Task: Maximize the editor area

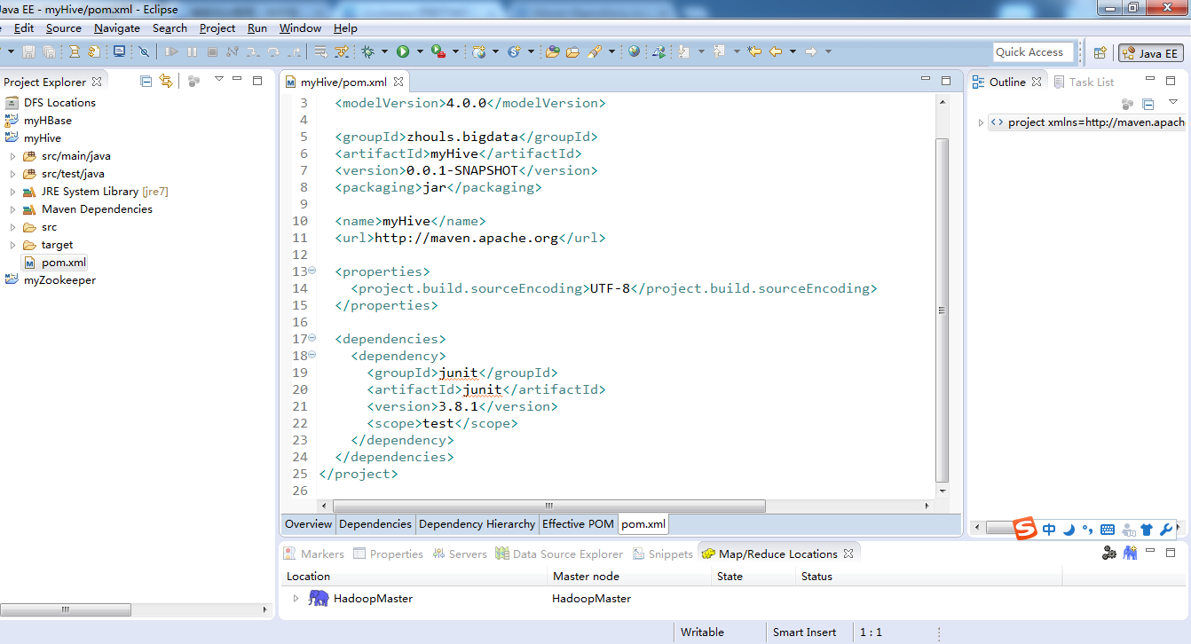Action: (946, 81)
